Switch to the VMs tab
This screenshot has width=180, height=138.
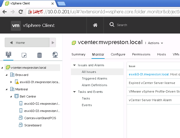(176, 54)
